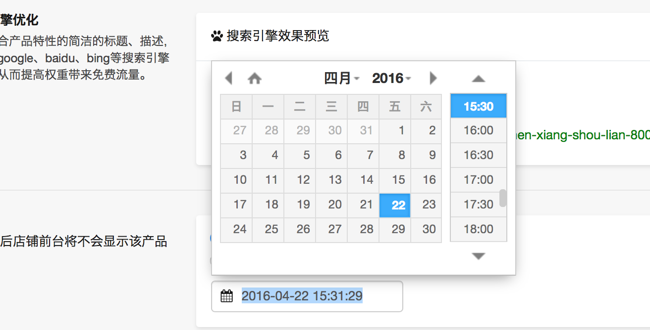Screen dimensions: 650x330
Task: Click the time list scrollbar thumb
Action: pos(503,198)
